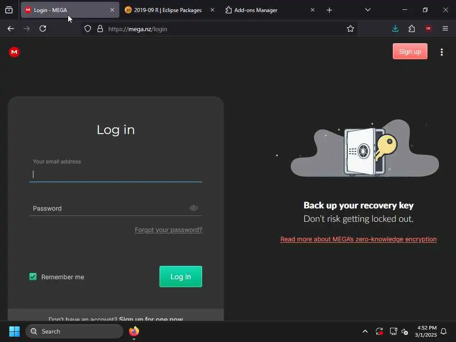The width and height of the screenshot is (456, 342).
Task: Go back to previous page
Action: point(11,28)
